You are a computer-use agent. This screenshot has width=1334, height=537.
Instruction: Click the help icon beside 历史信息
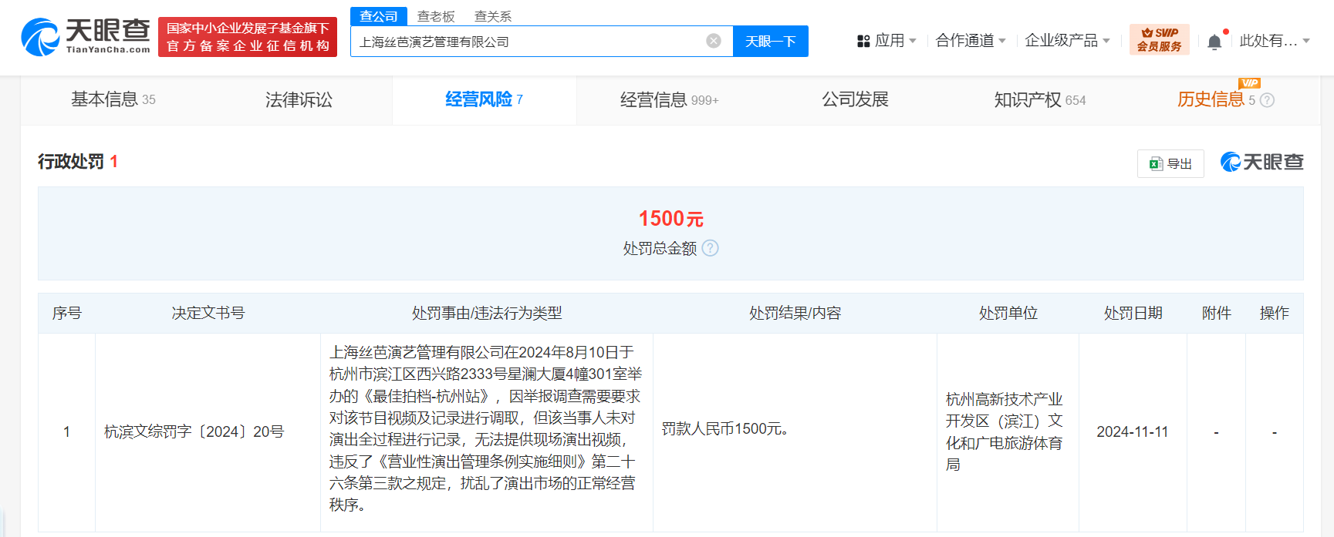[1267, 100]
